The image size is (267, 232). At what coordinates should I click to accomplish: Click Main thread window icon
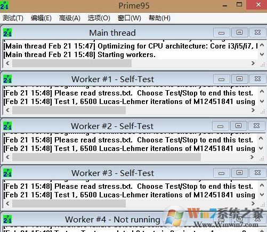click(x=7, y=33)
